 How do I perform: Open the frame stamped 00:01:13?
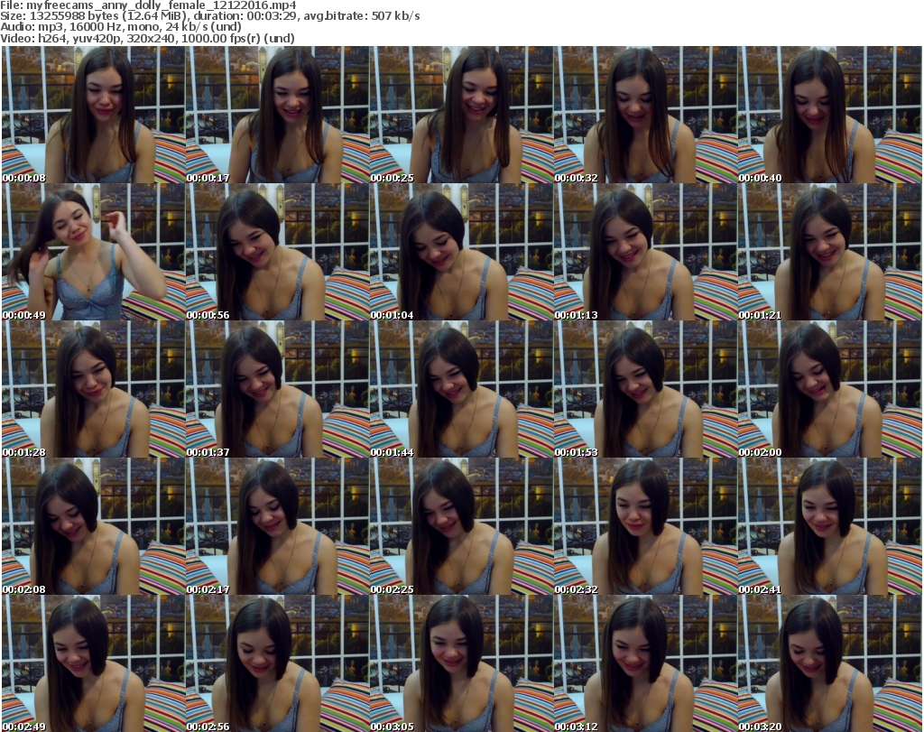pyautogui.click(x=646, y=252)
